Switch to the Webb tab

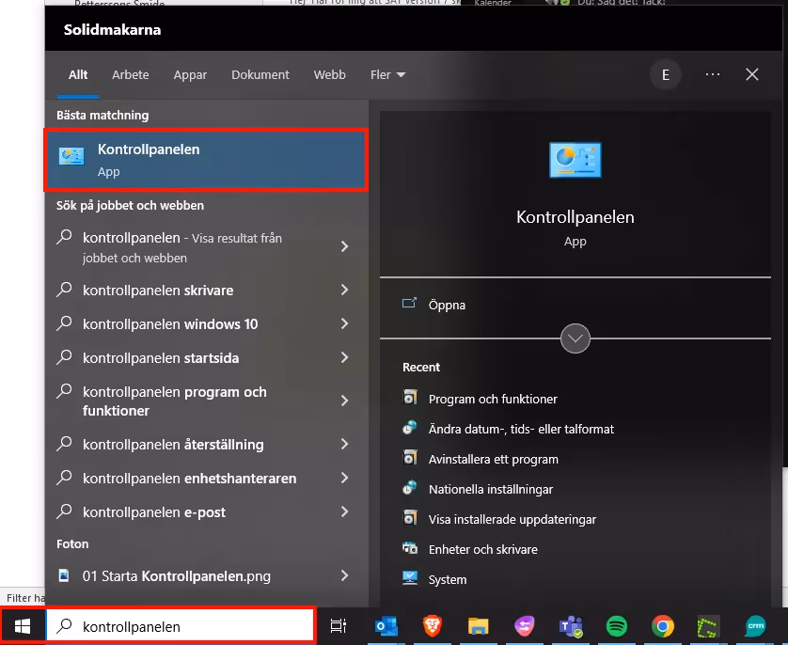coord(330,75)
